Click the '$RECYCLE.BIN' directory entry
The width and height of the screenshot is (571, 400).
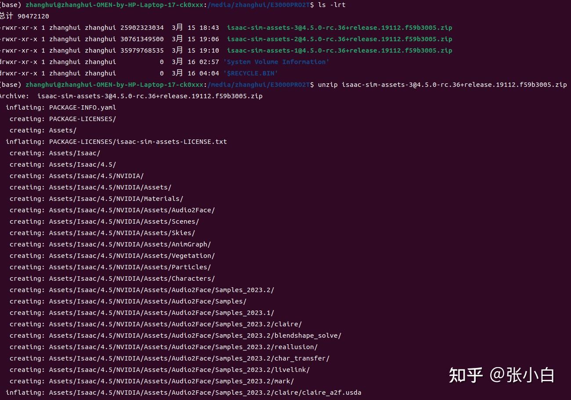click(x=250, y=73)
